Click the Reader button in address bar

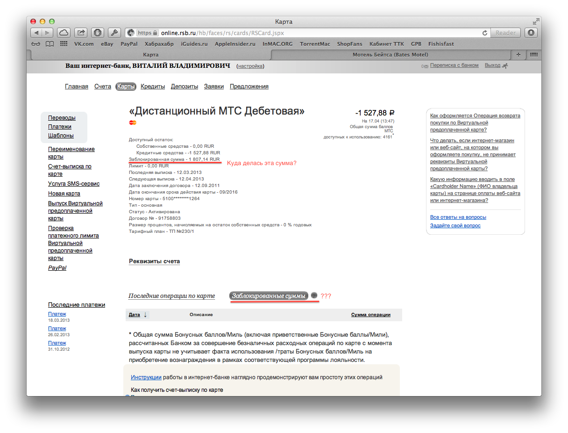(505, 33)
